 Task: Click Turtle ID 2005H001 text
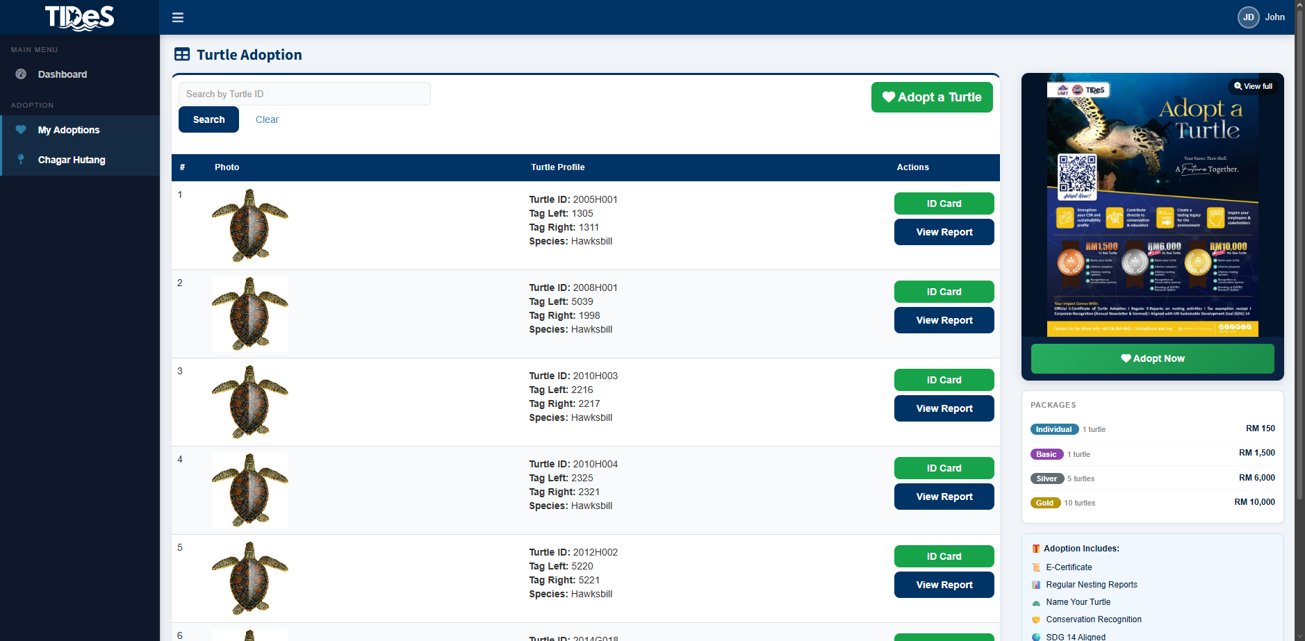click(x=573, y=199)
